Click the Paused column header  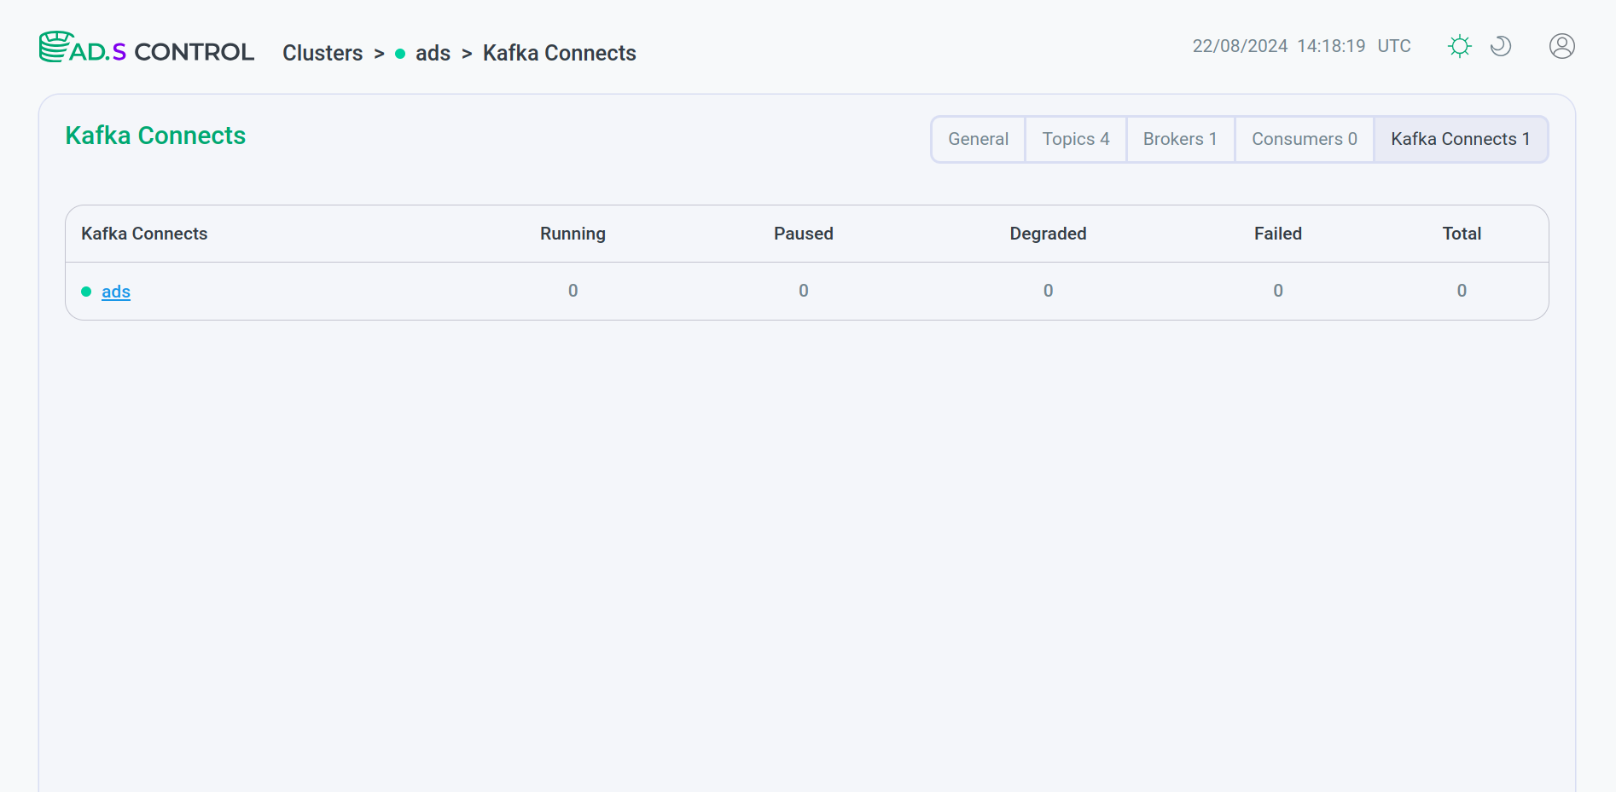(804, 234)
